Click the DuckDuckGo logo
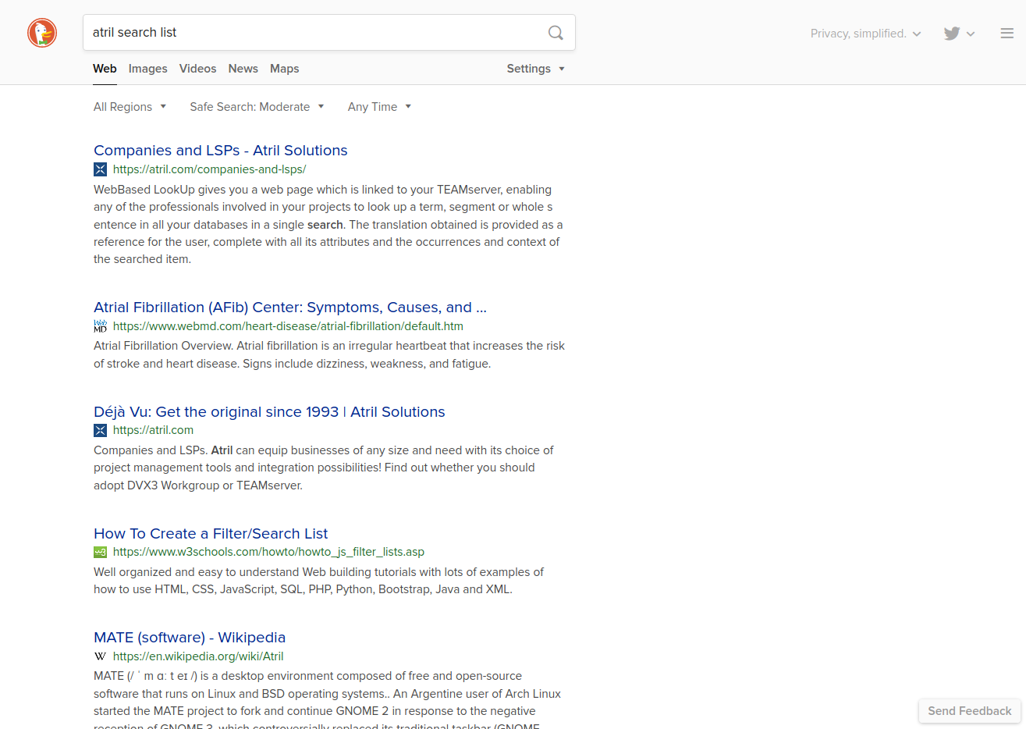This screenshot has width=1026, height=729. [42, 33]
